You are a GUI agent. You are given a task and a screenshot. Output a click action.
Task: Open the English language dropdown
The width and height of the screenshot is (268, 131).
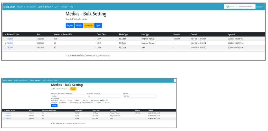click(x=259, y=6)
